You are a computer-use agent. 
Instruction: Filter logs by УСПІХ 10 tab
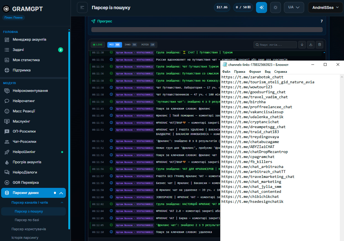click(148, 45)
